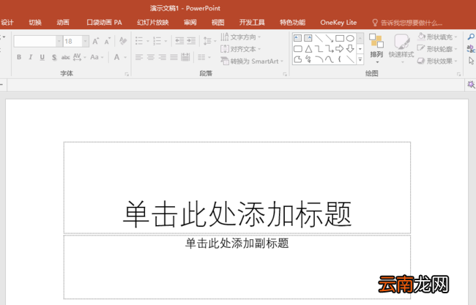
Task: Open the font name dropdown
Action: (59, 41)
